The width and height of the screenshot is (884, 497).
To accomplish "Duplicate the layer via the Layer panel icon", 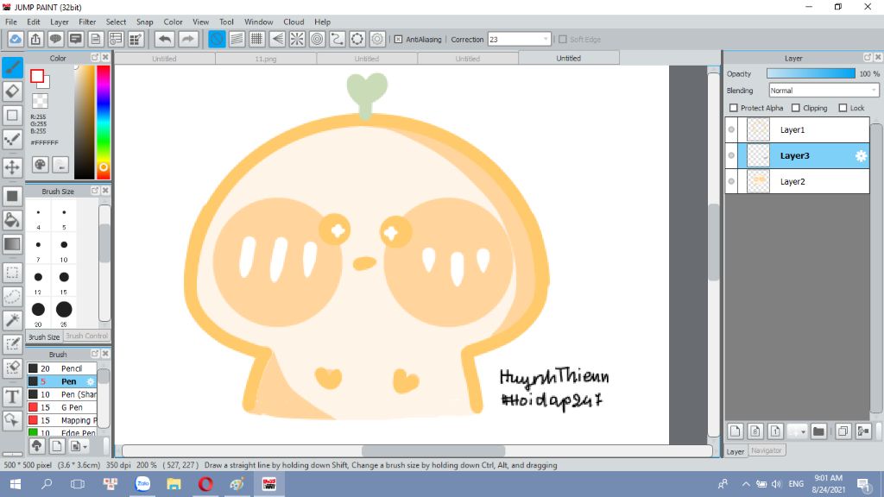I will tap(843, 431).
